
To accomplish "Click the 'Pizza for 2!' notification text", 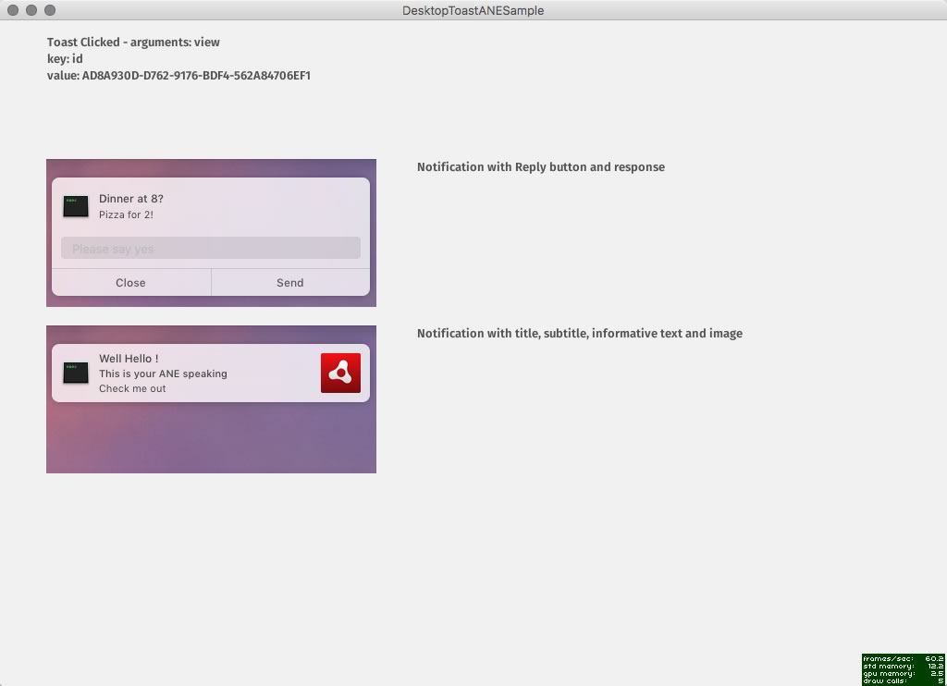I will (126, 214).
